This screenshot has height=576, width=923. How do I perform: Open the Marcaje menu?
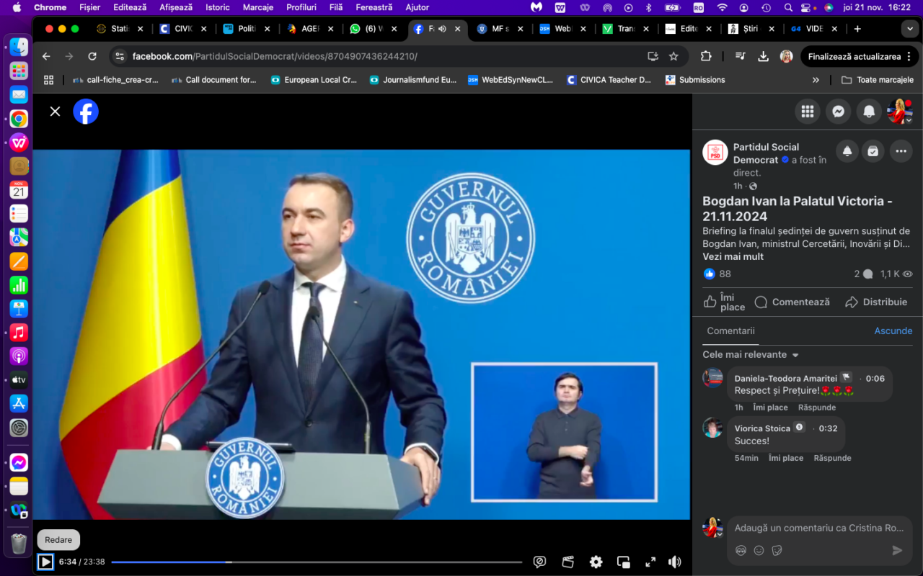(x=258, y=7)
